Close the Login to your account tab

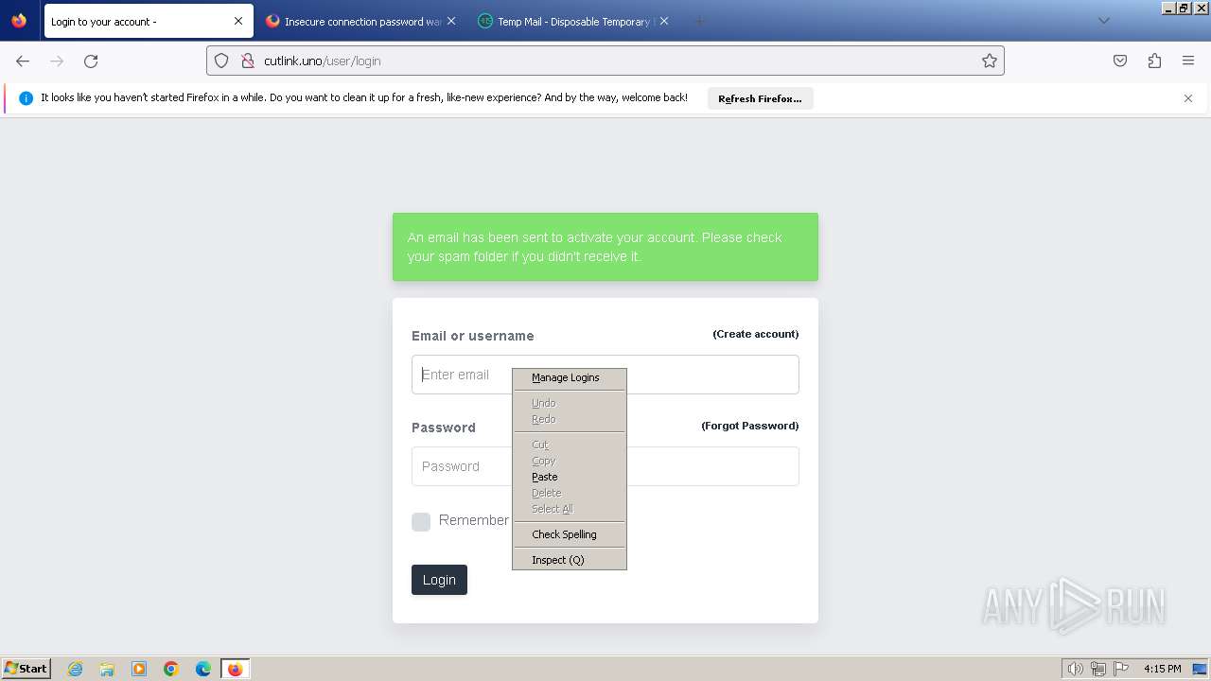[x=238, y=21]
